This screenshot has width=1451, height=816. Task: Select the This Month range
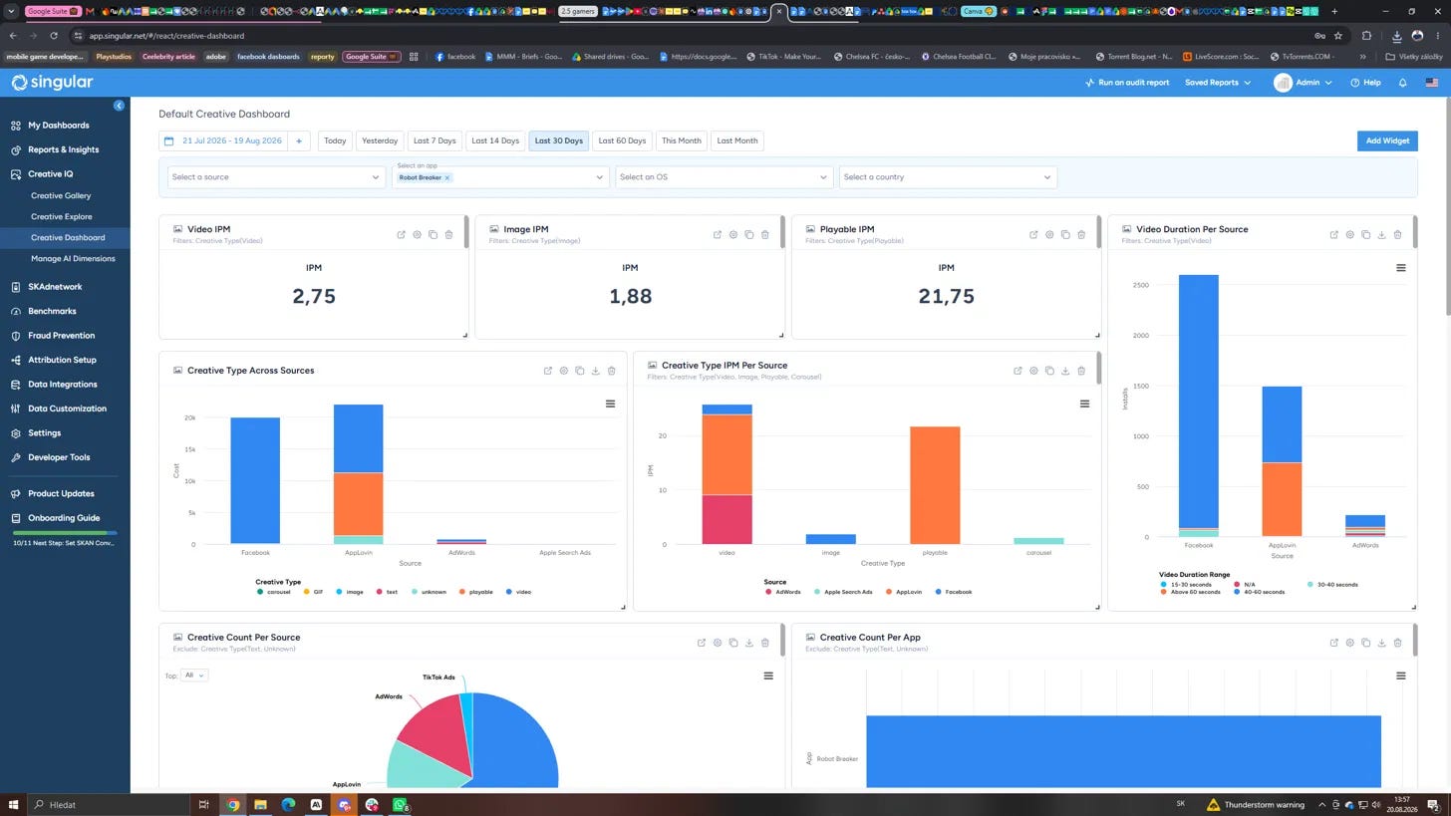(x=682, y=141)
